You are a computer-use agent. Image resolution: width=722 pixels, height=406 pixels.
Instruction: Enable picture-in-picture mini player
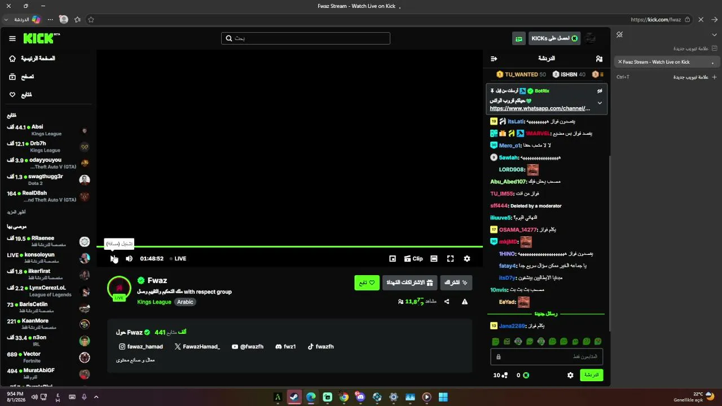point(393,259)
